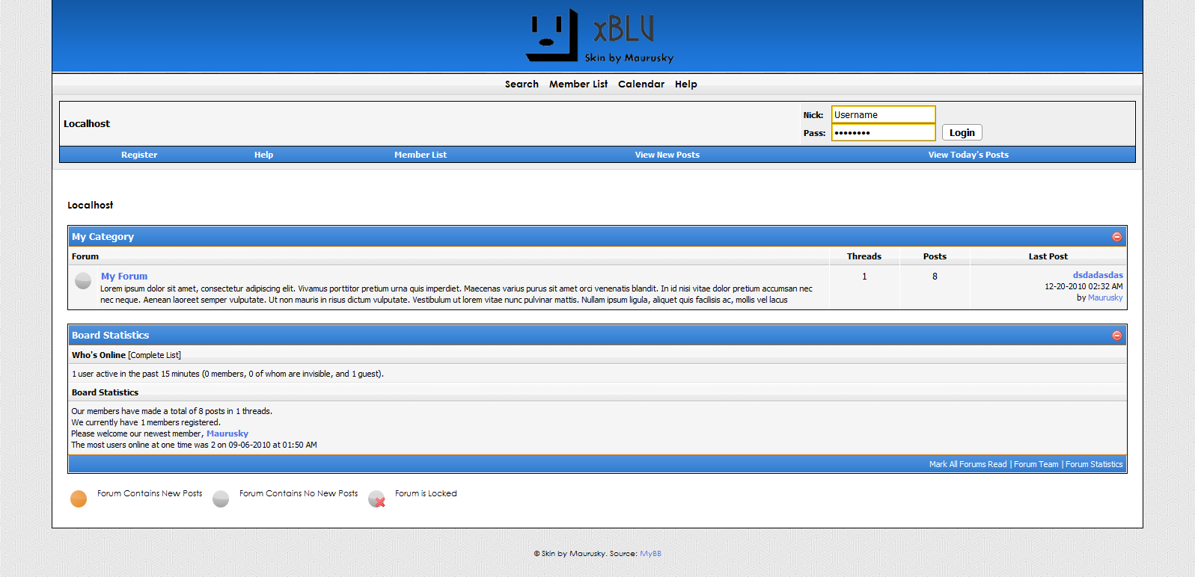The height and width of the screenshot is (577, 1195).
Task: Open Member List in the blue navigation bar
Action: tap(421, 155)
